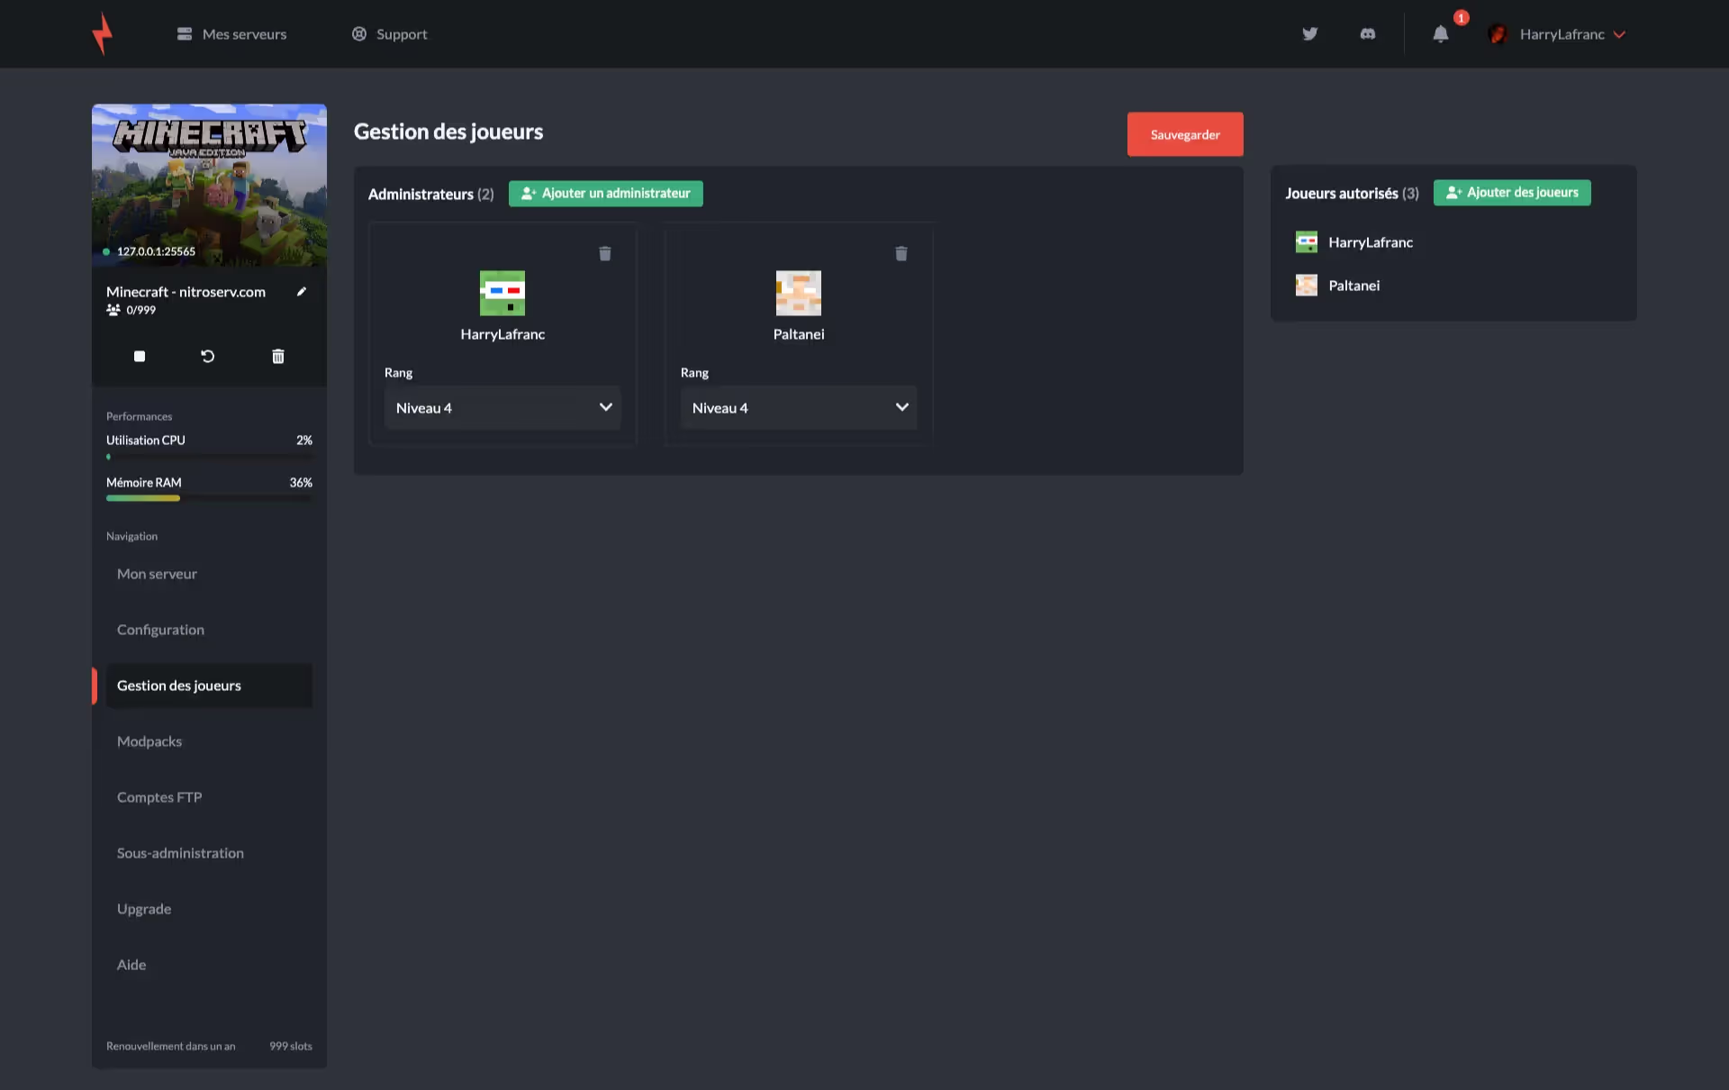The width and height of the screenshot is (1729, 1090).
Task: Open Paltanei's Rang dropdown
Action: click(x=799, y=408)
